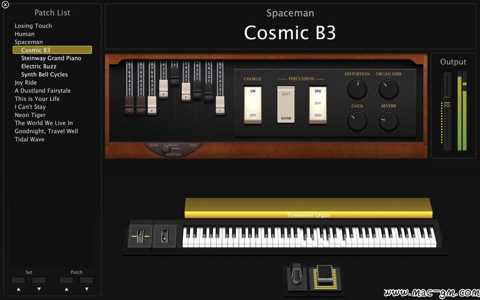Toggle the Chorus ON/OFF switch
480x300 pixels.
(x=253, y=105)
